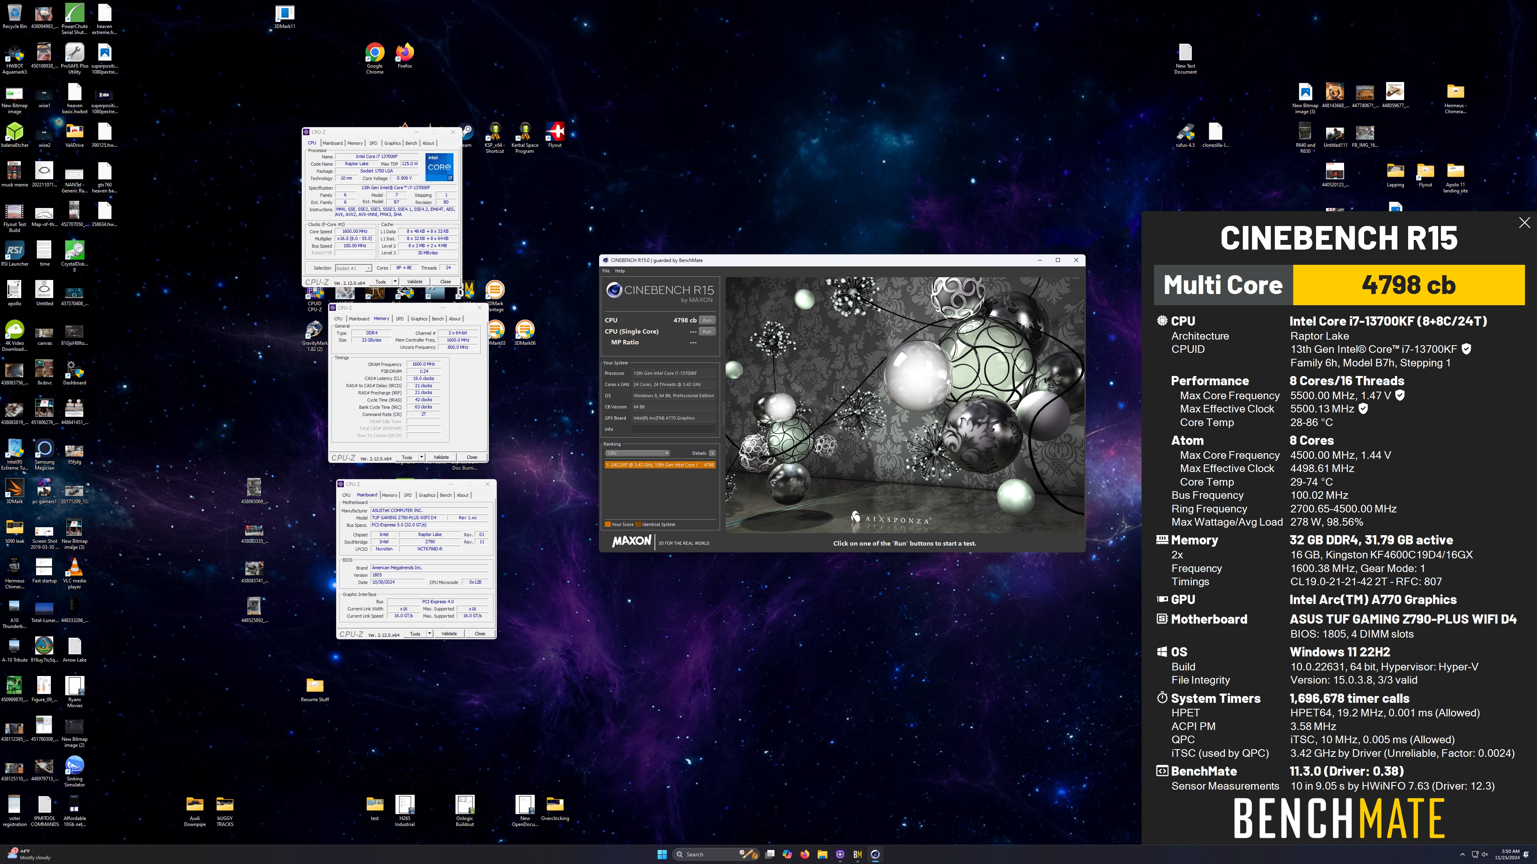Select the VLC media player icon
1537x864 pixels.
pos(74,573)
